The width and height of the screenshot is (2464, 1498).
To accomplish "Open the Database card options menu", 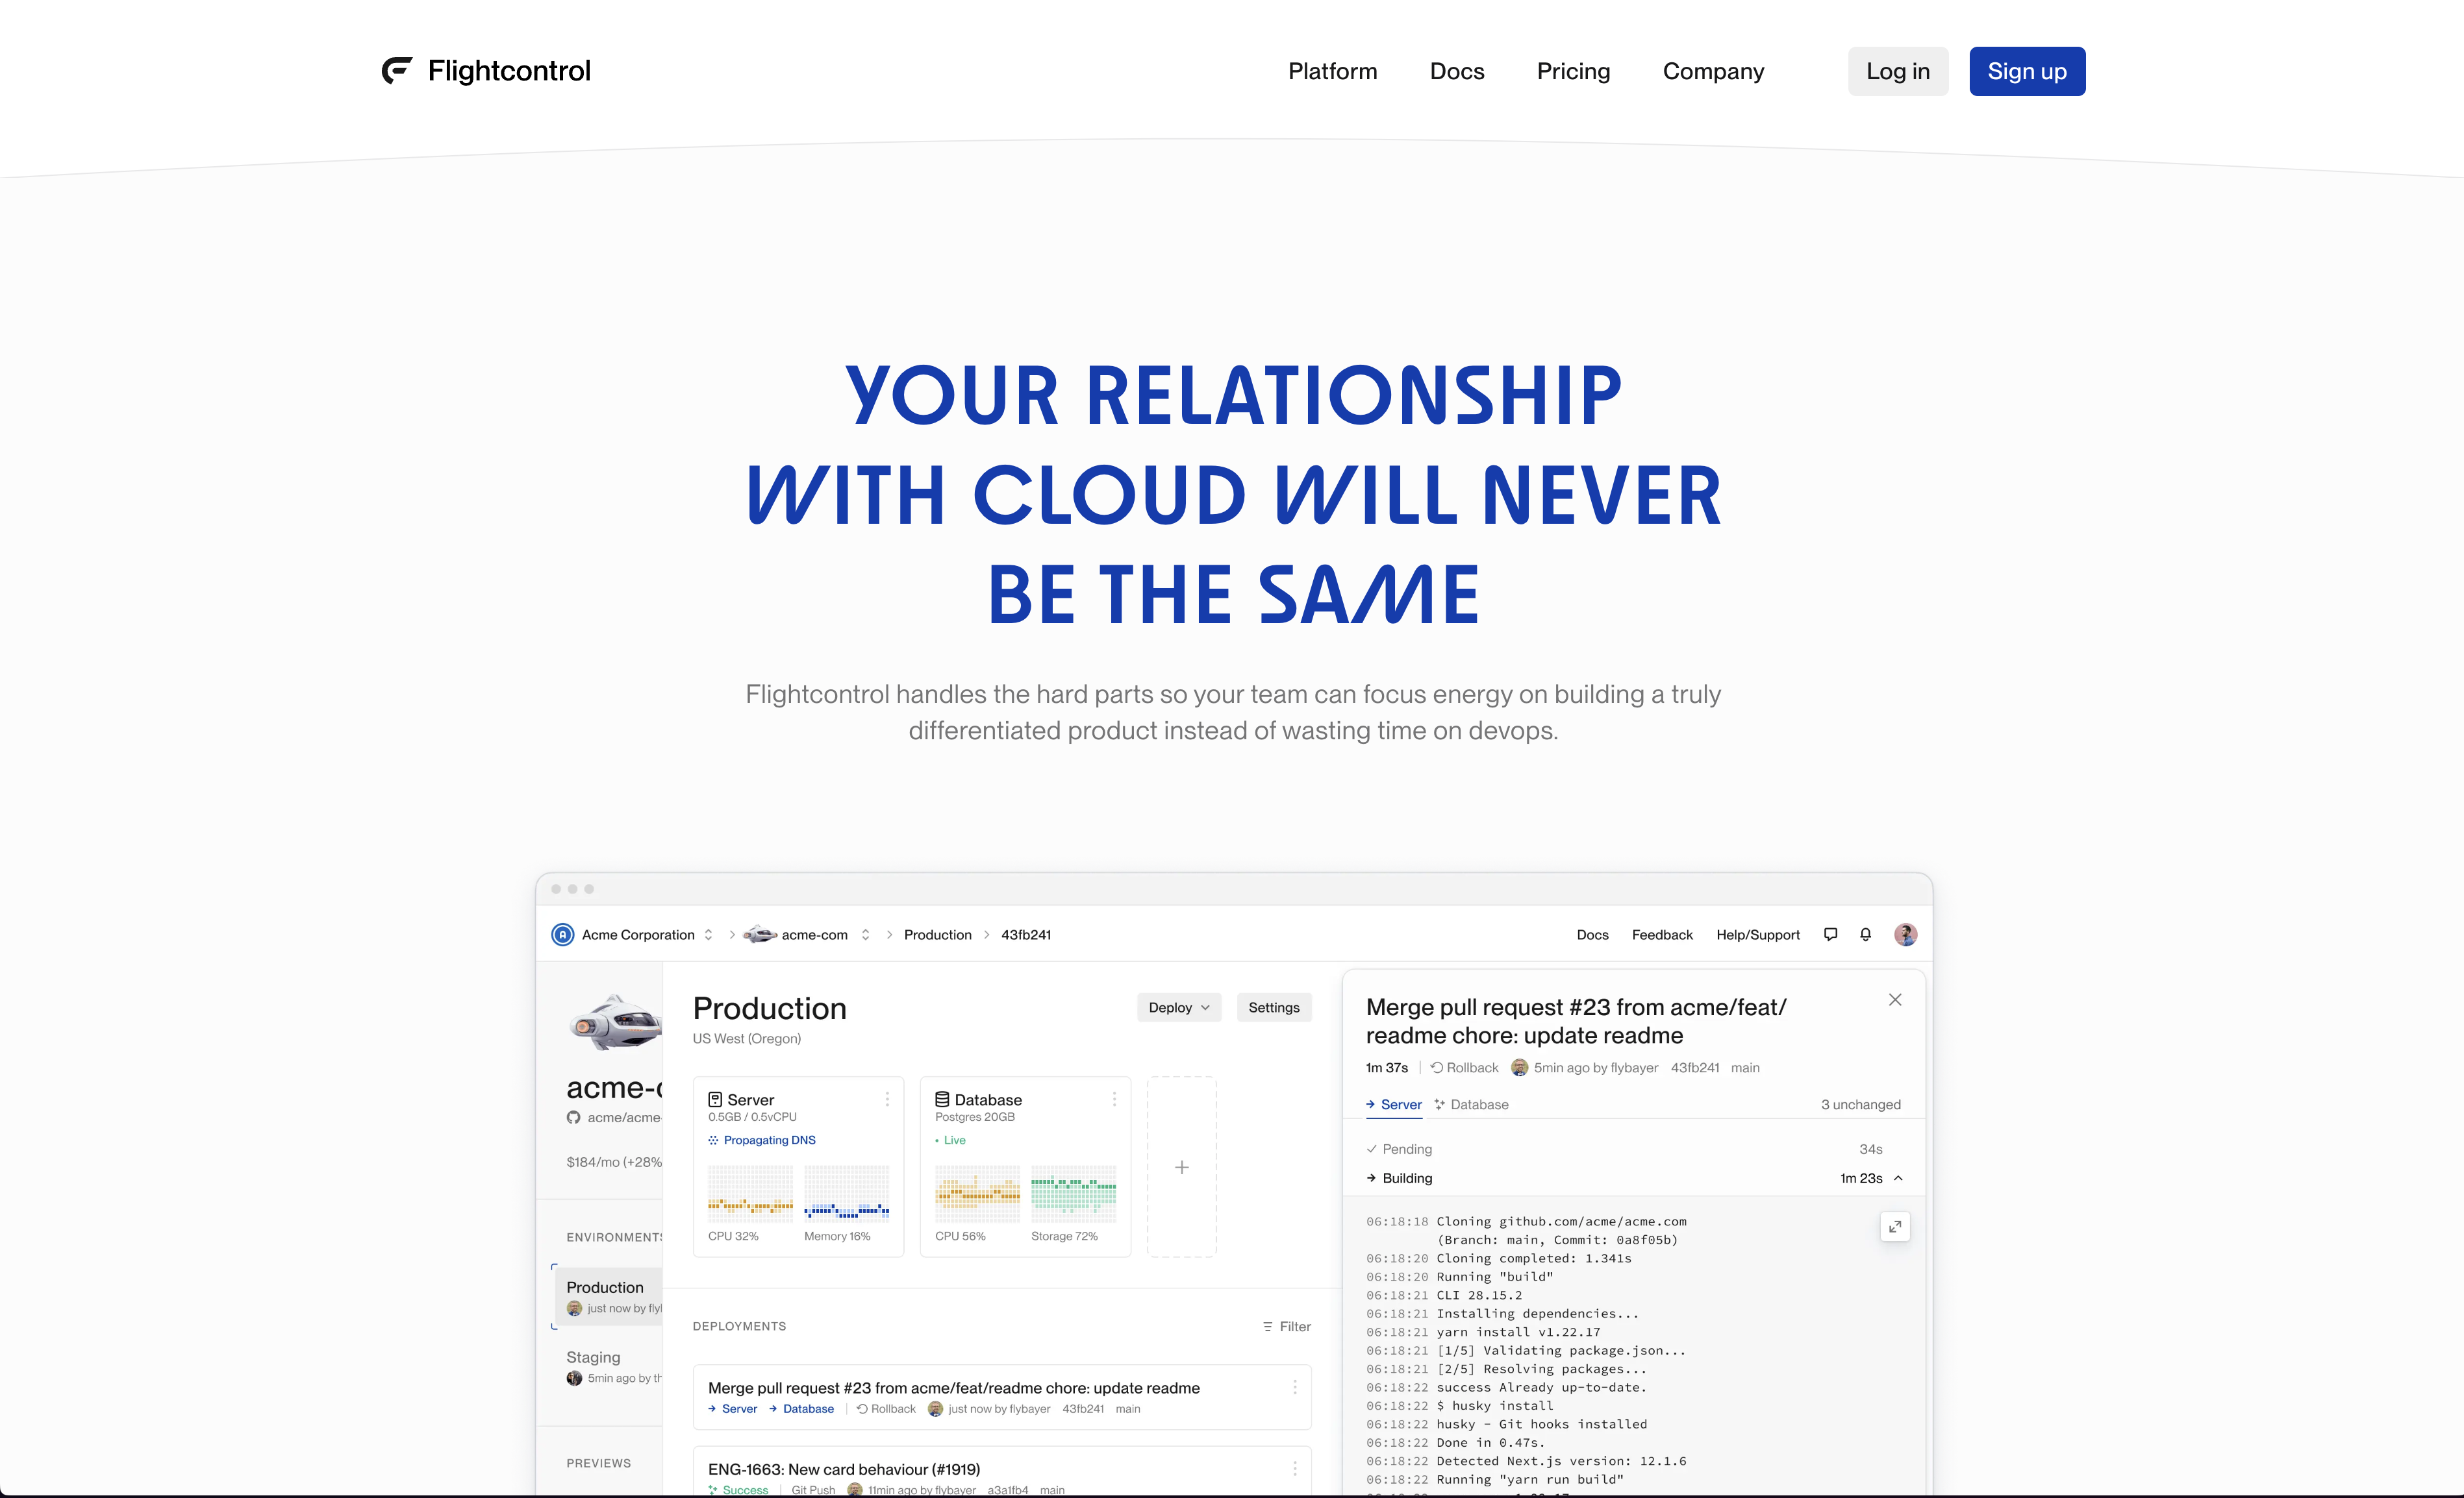I will coord(1114,1098).
